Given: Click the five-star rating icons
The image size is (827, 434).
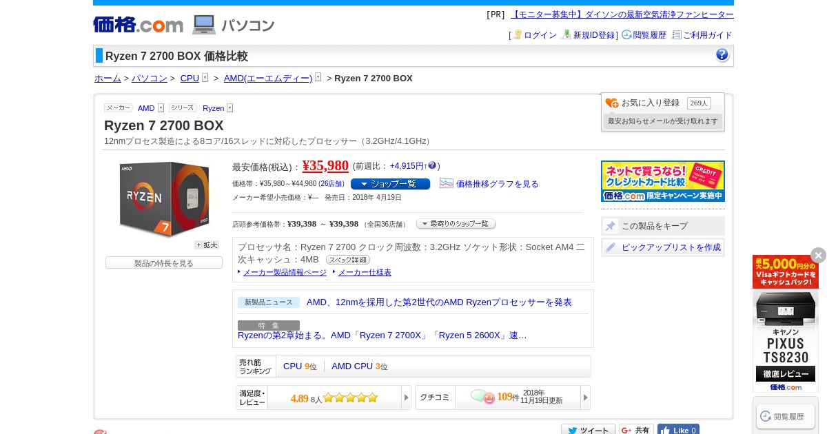Looking at the screenshot, I should click(x=351, y=397).
